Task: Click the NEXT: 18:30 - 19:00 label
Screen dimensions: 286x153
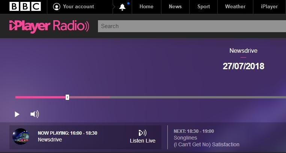Action: pos(194,131)
